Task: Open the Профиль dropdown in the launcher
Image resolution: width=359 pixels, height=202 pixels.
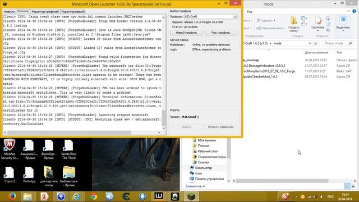Action: [235, 17]
